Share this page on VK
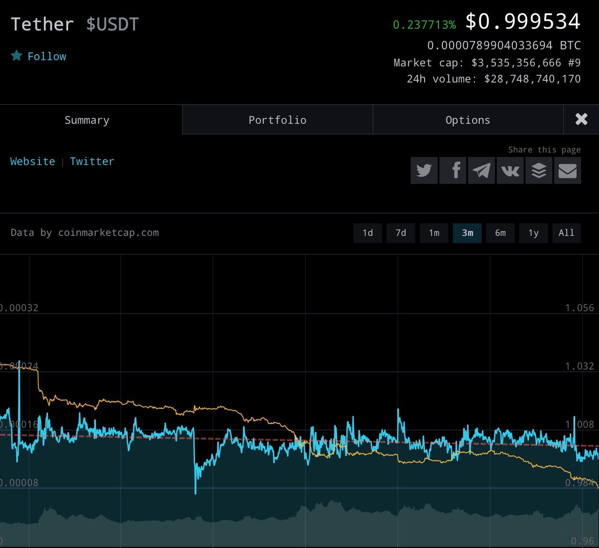 (510, 170)
